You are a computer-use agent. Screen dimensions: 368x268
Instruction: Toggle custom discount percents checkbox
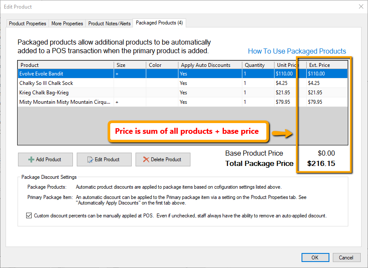pyautogui.click(x=29, y=215)
